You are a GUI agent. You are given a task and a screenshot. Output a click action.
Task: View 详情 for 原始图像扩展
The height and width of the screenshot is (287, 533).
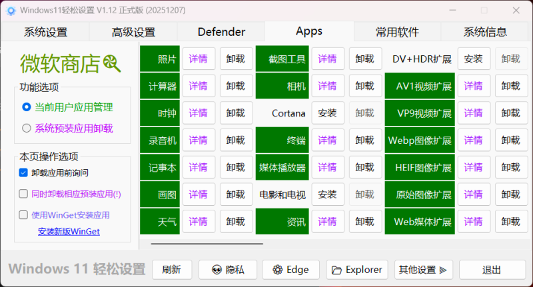[474, 194]
